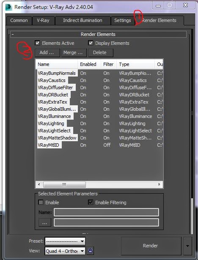Click the Enabled On value for VRayCaustics

[83, 80]
